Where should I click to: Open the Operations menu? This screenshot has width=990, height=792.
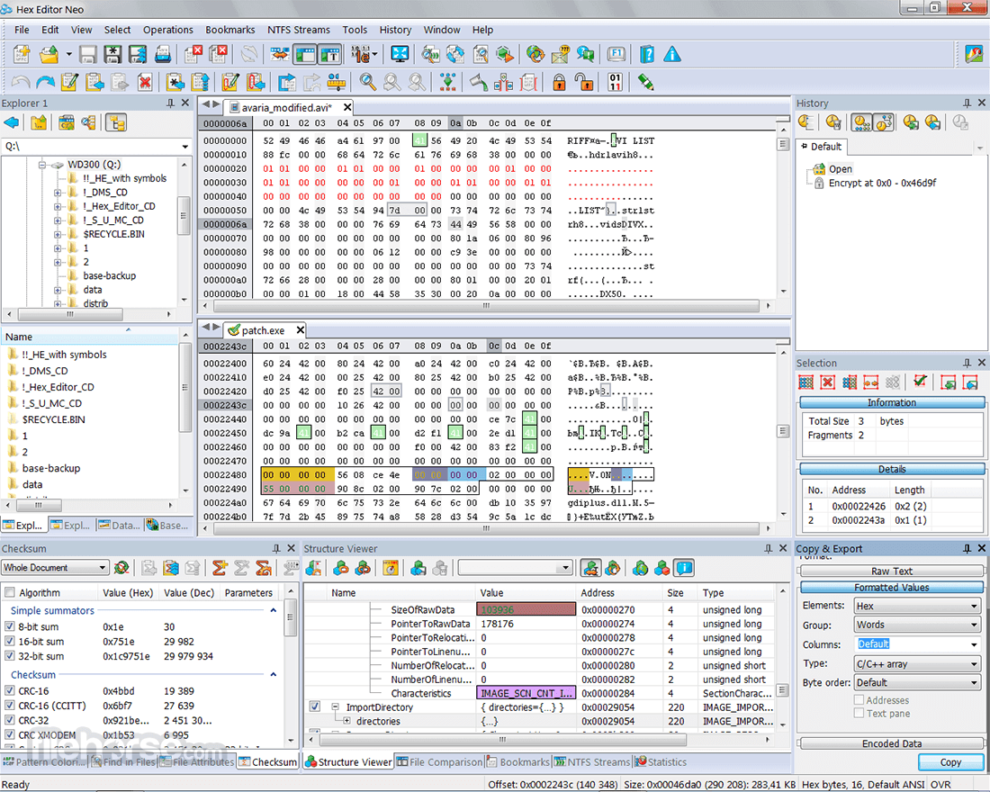coord(168,30)
